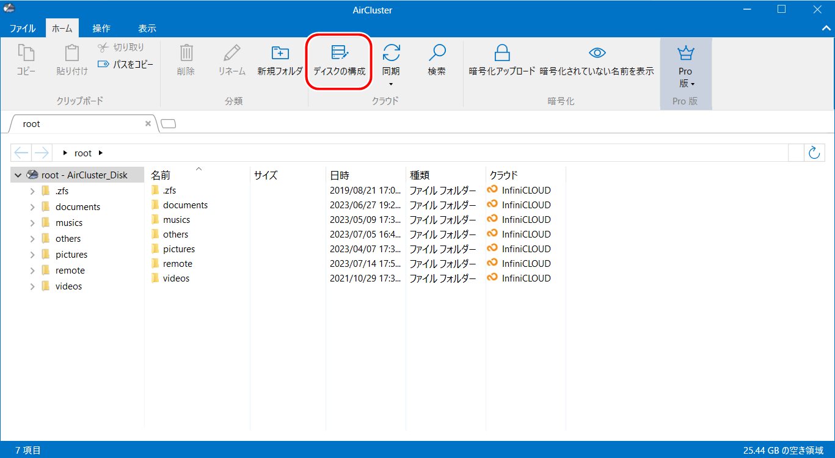Switch to the 操作 ribbon tab

click(101, 29)
